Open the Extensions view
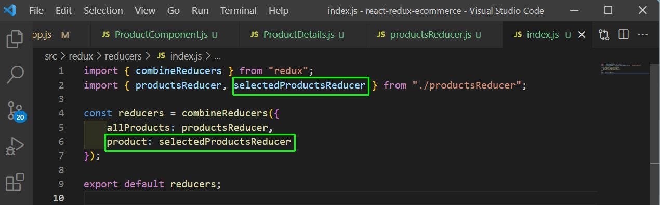Image resolution: width=660 pixels, height=205 pixels. (15, 182)
